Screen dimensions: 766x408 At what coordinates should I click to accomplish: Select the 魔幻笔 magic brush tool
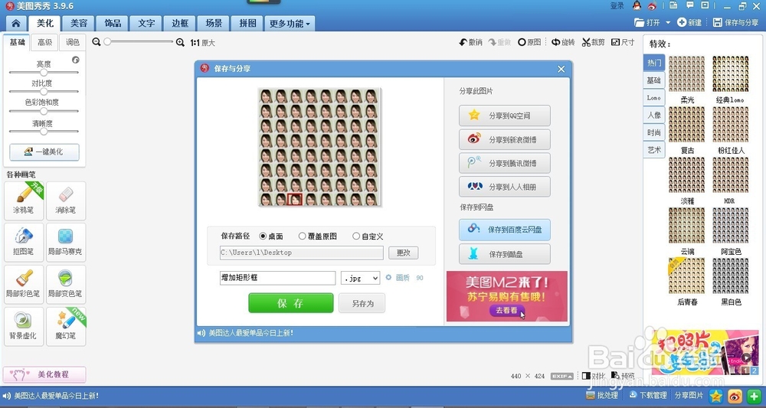pyautogui.click(x=65, y=326)
